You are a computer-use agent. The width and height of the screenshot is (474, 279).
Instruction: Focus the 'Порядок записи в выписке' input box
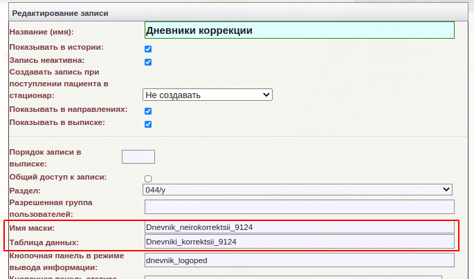pyautogui.click(x=138, y=157)
